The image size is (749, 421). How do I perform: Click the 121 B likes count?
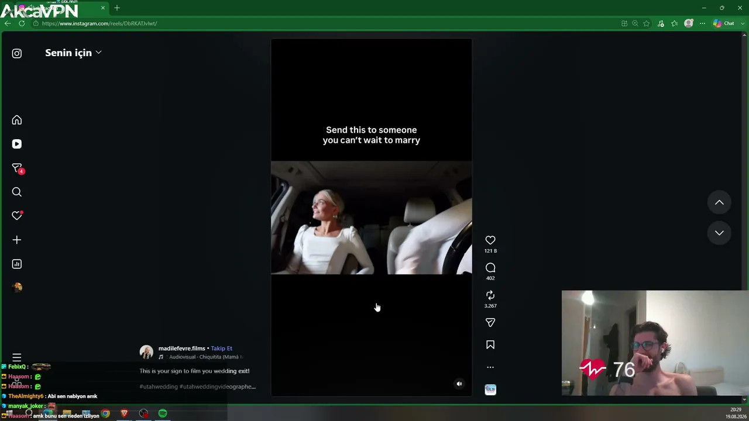pos(490,251)
